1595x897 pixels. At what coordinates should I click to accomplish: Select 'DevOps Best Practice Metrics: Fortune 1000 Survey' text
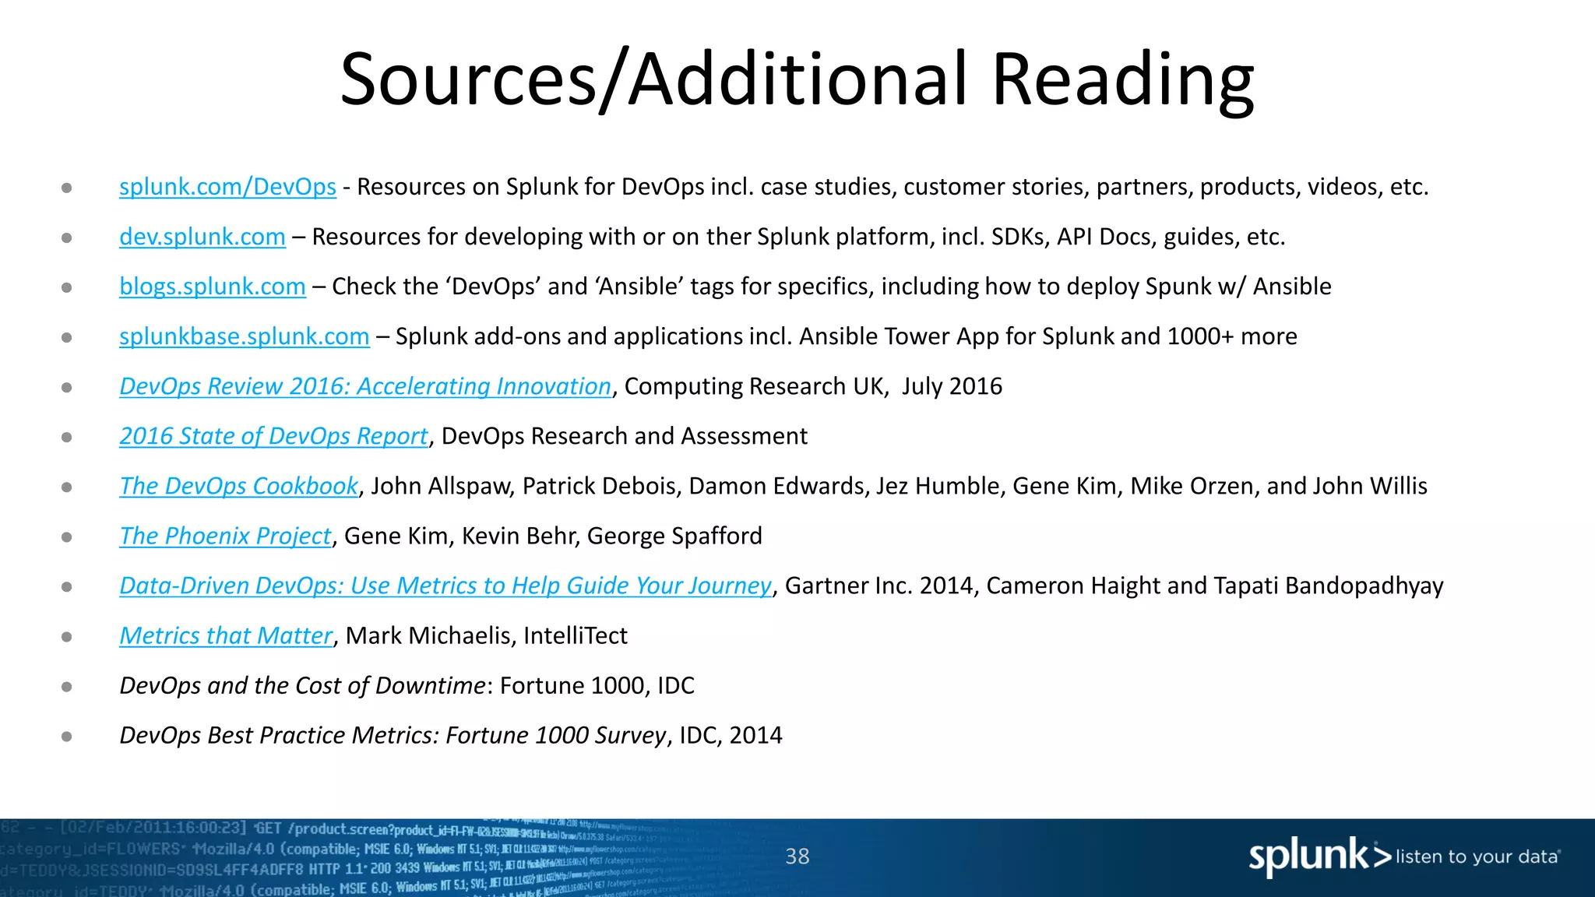[x=393, y=735]
